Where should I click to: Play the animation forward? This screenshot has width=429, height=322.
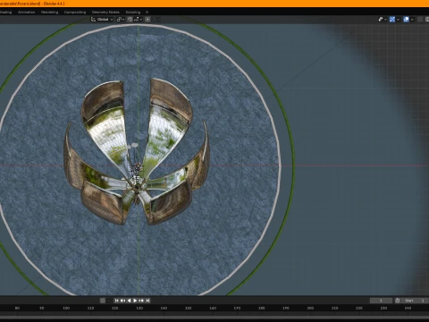coord(135,301)
